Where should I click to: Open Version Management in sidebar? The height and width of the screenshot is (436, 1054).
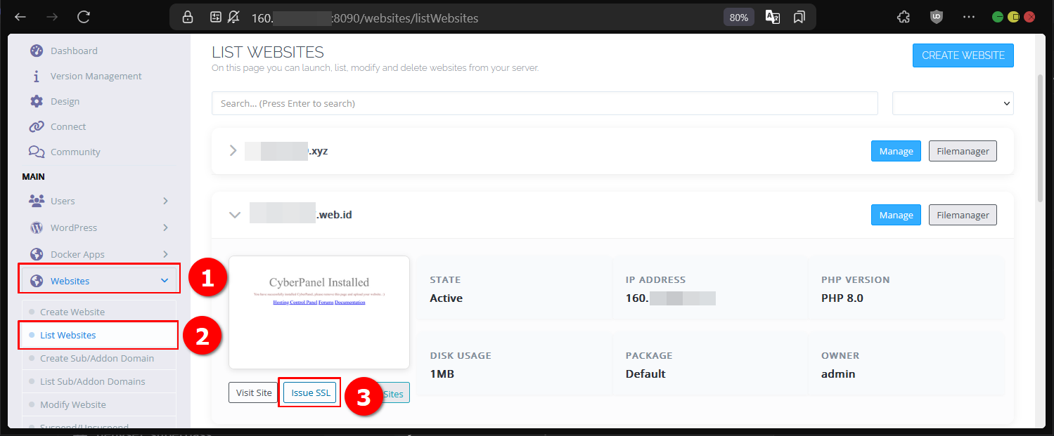point(96,76)
